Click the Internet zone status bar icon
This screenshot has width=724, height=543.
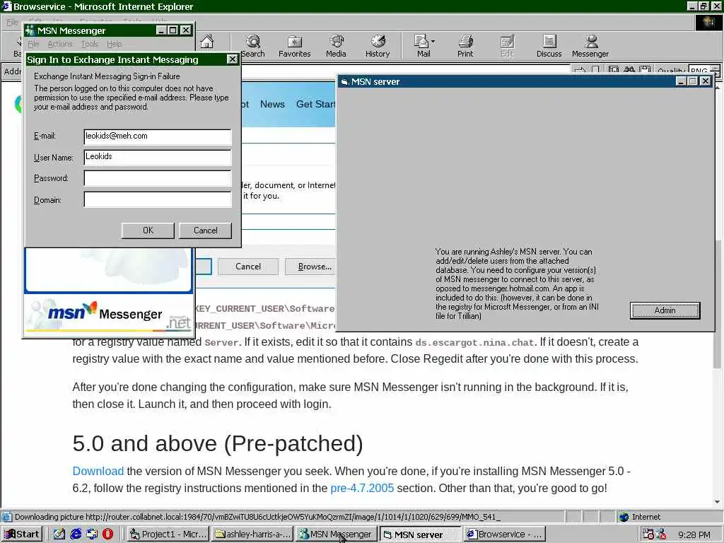[624, 517]
